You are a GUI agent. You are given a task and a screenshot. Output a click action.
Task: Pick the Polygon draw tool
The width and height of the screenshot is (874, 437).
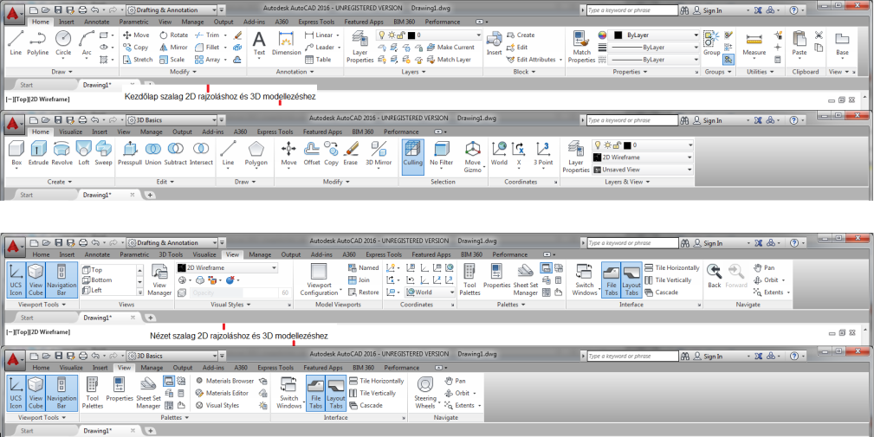click(x=256, y=155)
